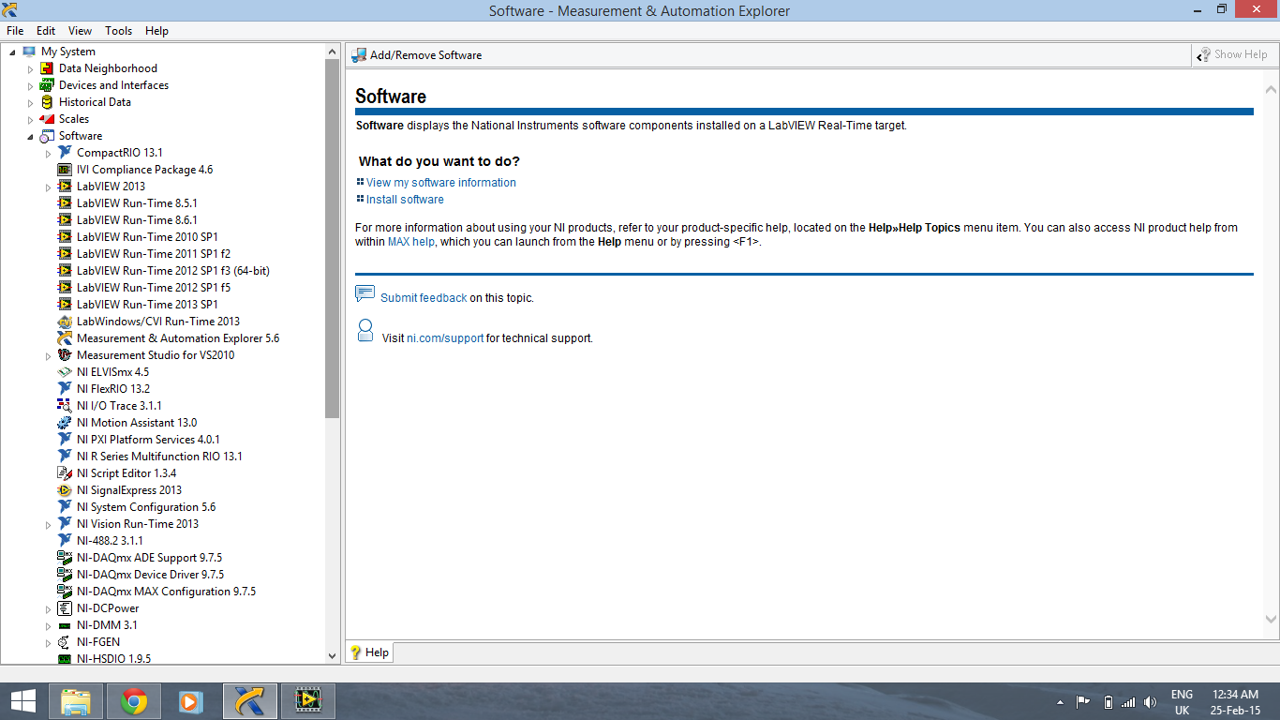Click the ENG UK language indicator
This screenshot has height=720, width=1280.
coord(1182,702)
